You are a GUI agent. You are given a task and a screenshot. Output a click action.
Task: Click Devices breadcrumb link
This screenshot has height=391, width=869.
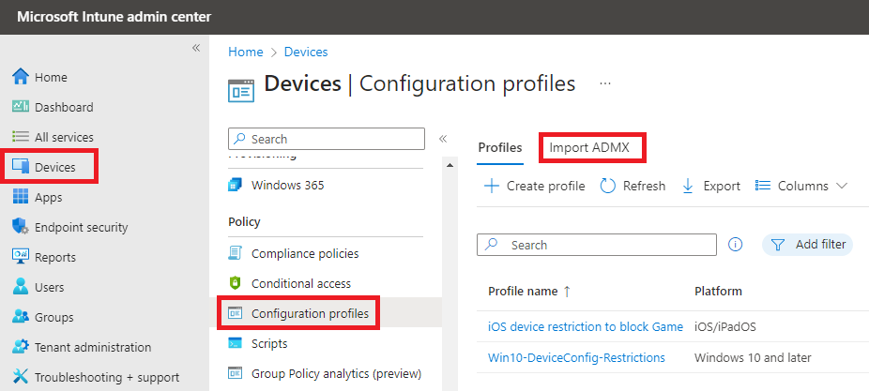(306, 52)
